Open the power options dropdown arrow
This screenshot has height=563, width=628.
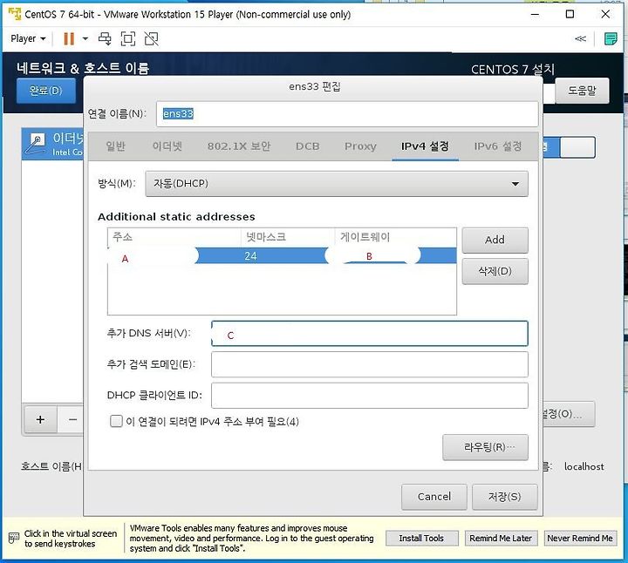85,39
